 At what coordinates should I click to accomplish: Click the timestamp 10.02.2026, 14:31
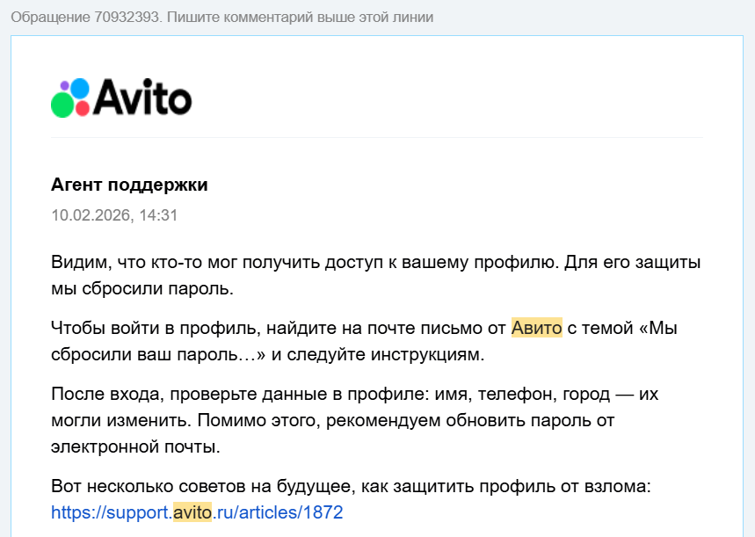(x=114, y=215)
